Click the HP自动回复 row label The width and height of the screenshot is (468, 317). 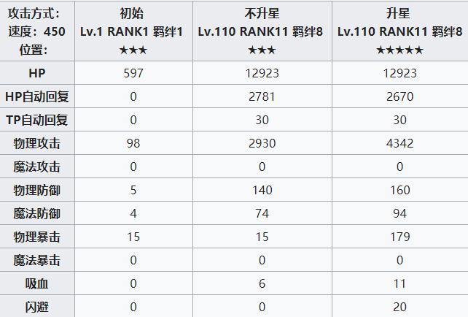pyautogui.click(x=37, y=96)
